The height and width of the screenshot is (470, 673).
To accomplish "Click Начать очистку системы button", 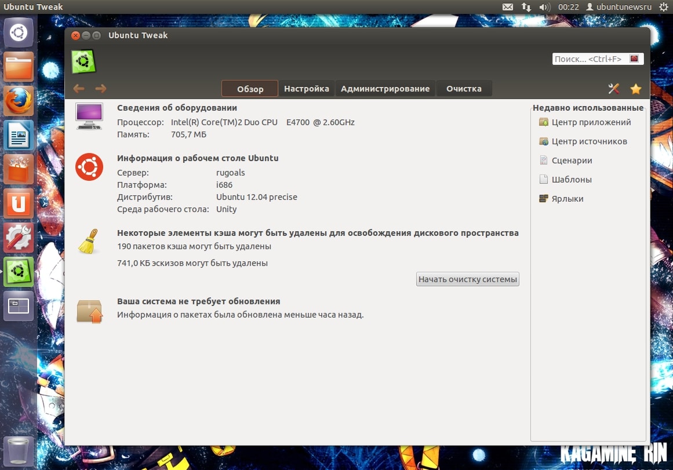I will [x=467, y=279].
